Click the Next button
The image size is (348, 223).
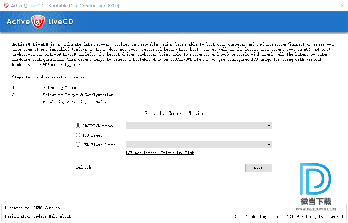(x=258, y=168)
